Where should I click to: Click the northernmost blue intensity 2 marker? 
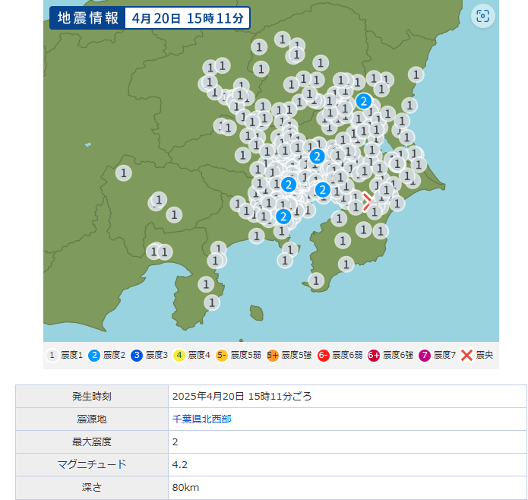click(365, 101)
